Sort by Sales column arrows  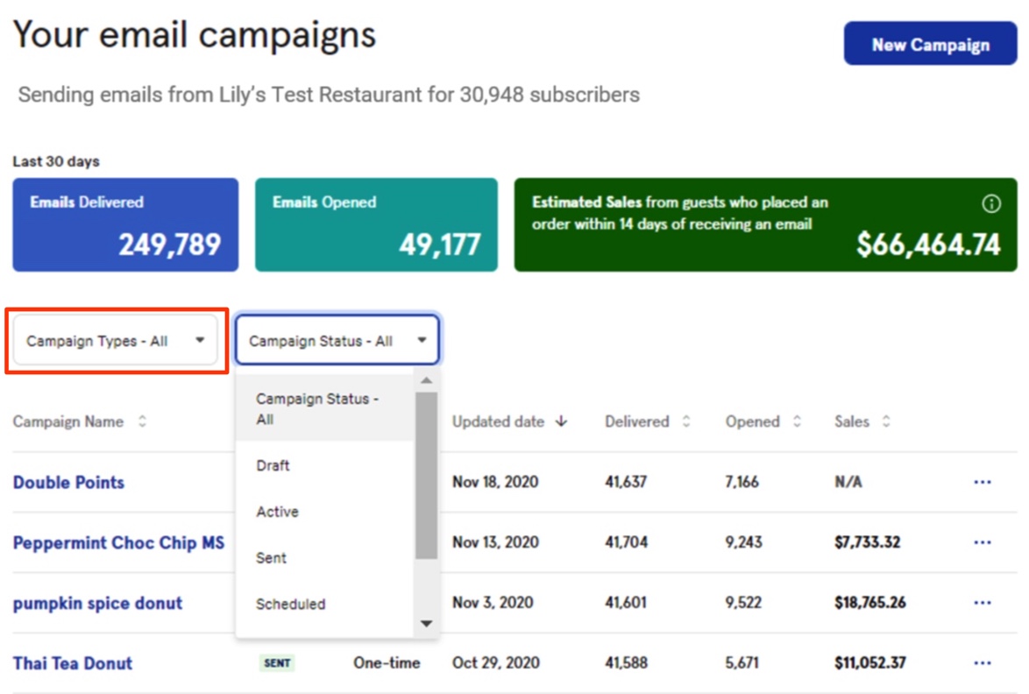pyautogui.click(x=886, y=421)
